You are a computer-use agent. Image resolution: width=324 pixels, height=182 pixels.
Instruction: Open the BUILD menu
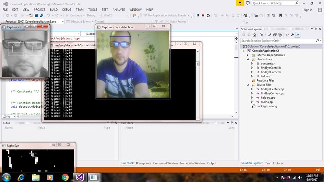click(54, 9)
